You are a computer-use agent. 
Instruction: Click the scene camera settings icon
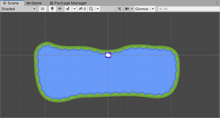coord(127,9)
